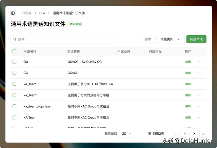Click the 所属业务 column header
The height and width of the screenshot is (148, 217).
(x=124, y=51)
